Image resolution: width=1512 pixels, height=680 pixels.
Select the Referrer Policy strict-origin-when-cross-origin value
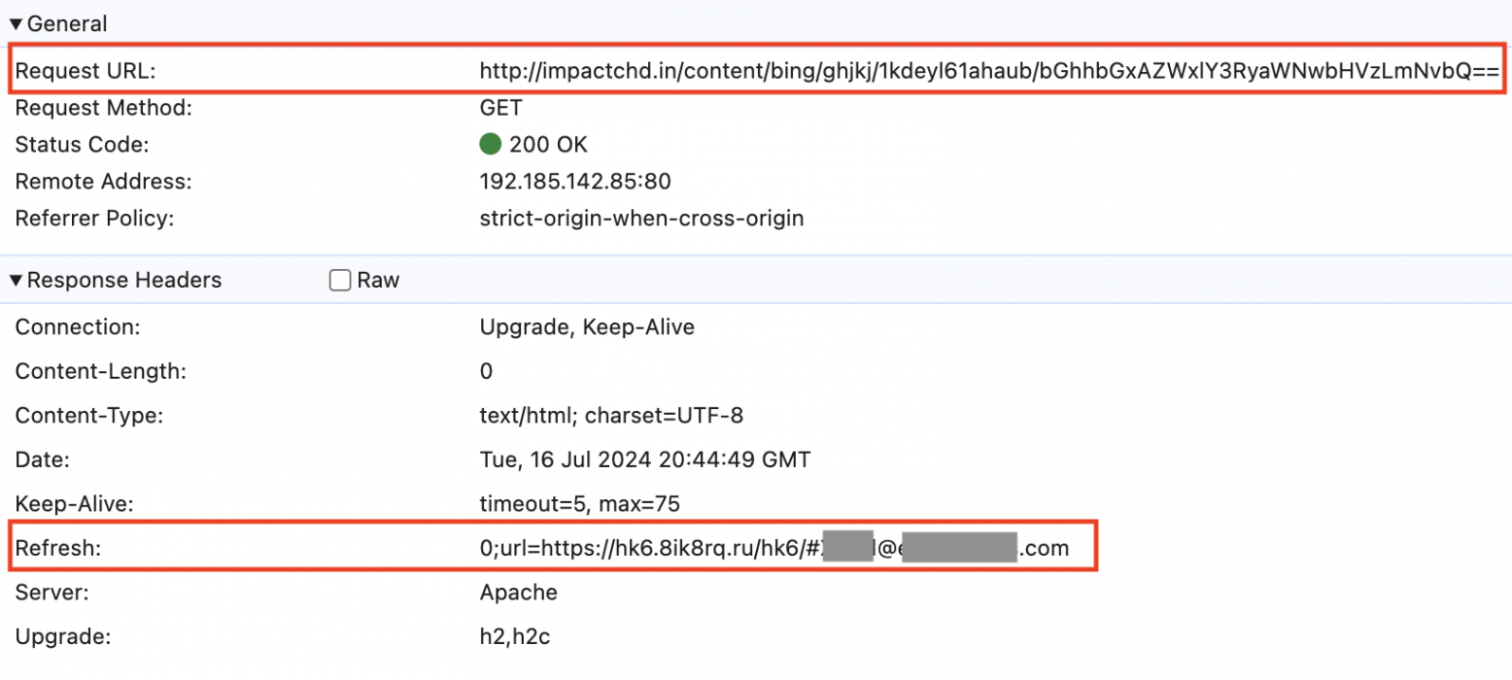coord(641,218)
